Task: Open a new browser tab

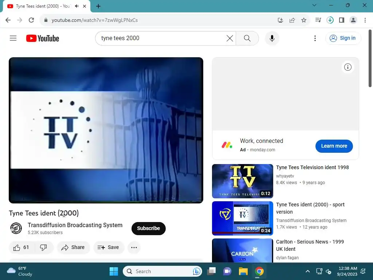Action: click(98, 6)
